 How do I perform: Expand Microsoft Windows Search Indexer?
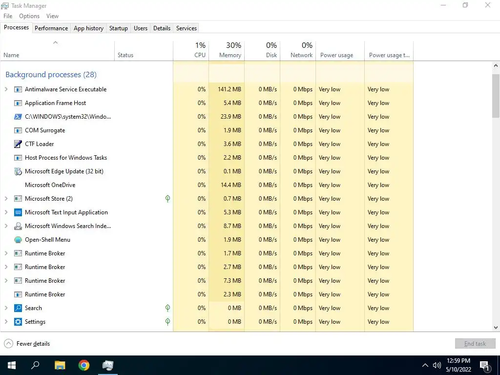(6, 226)
